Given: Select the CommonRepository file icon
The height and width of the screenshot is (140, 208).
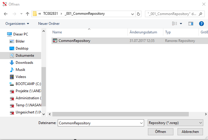Looking at the screenshot, I should pyautogui.click(x=55, y=41).
